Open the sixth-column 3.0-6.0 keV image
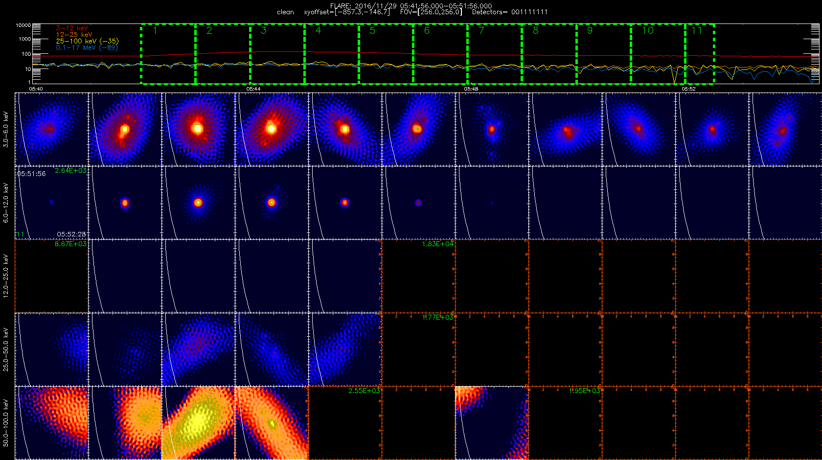Screen dimensions: 822x460 point(418,129)
